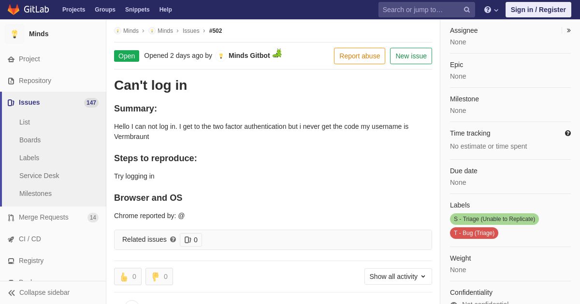Open Milestones in sidebar
The width and height of the screenshot is (580, 304).
point(35,193)
